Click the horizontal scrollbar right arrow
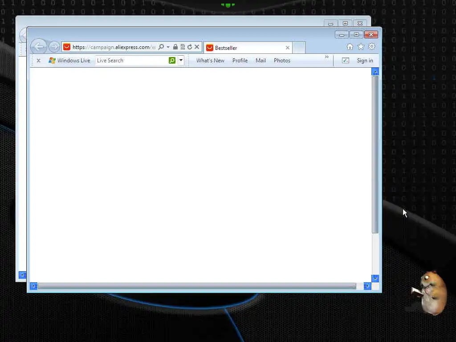 (x=367, y=286)
